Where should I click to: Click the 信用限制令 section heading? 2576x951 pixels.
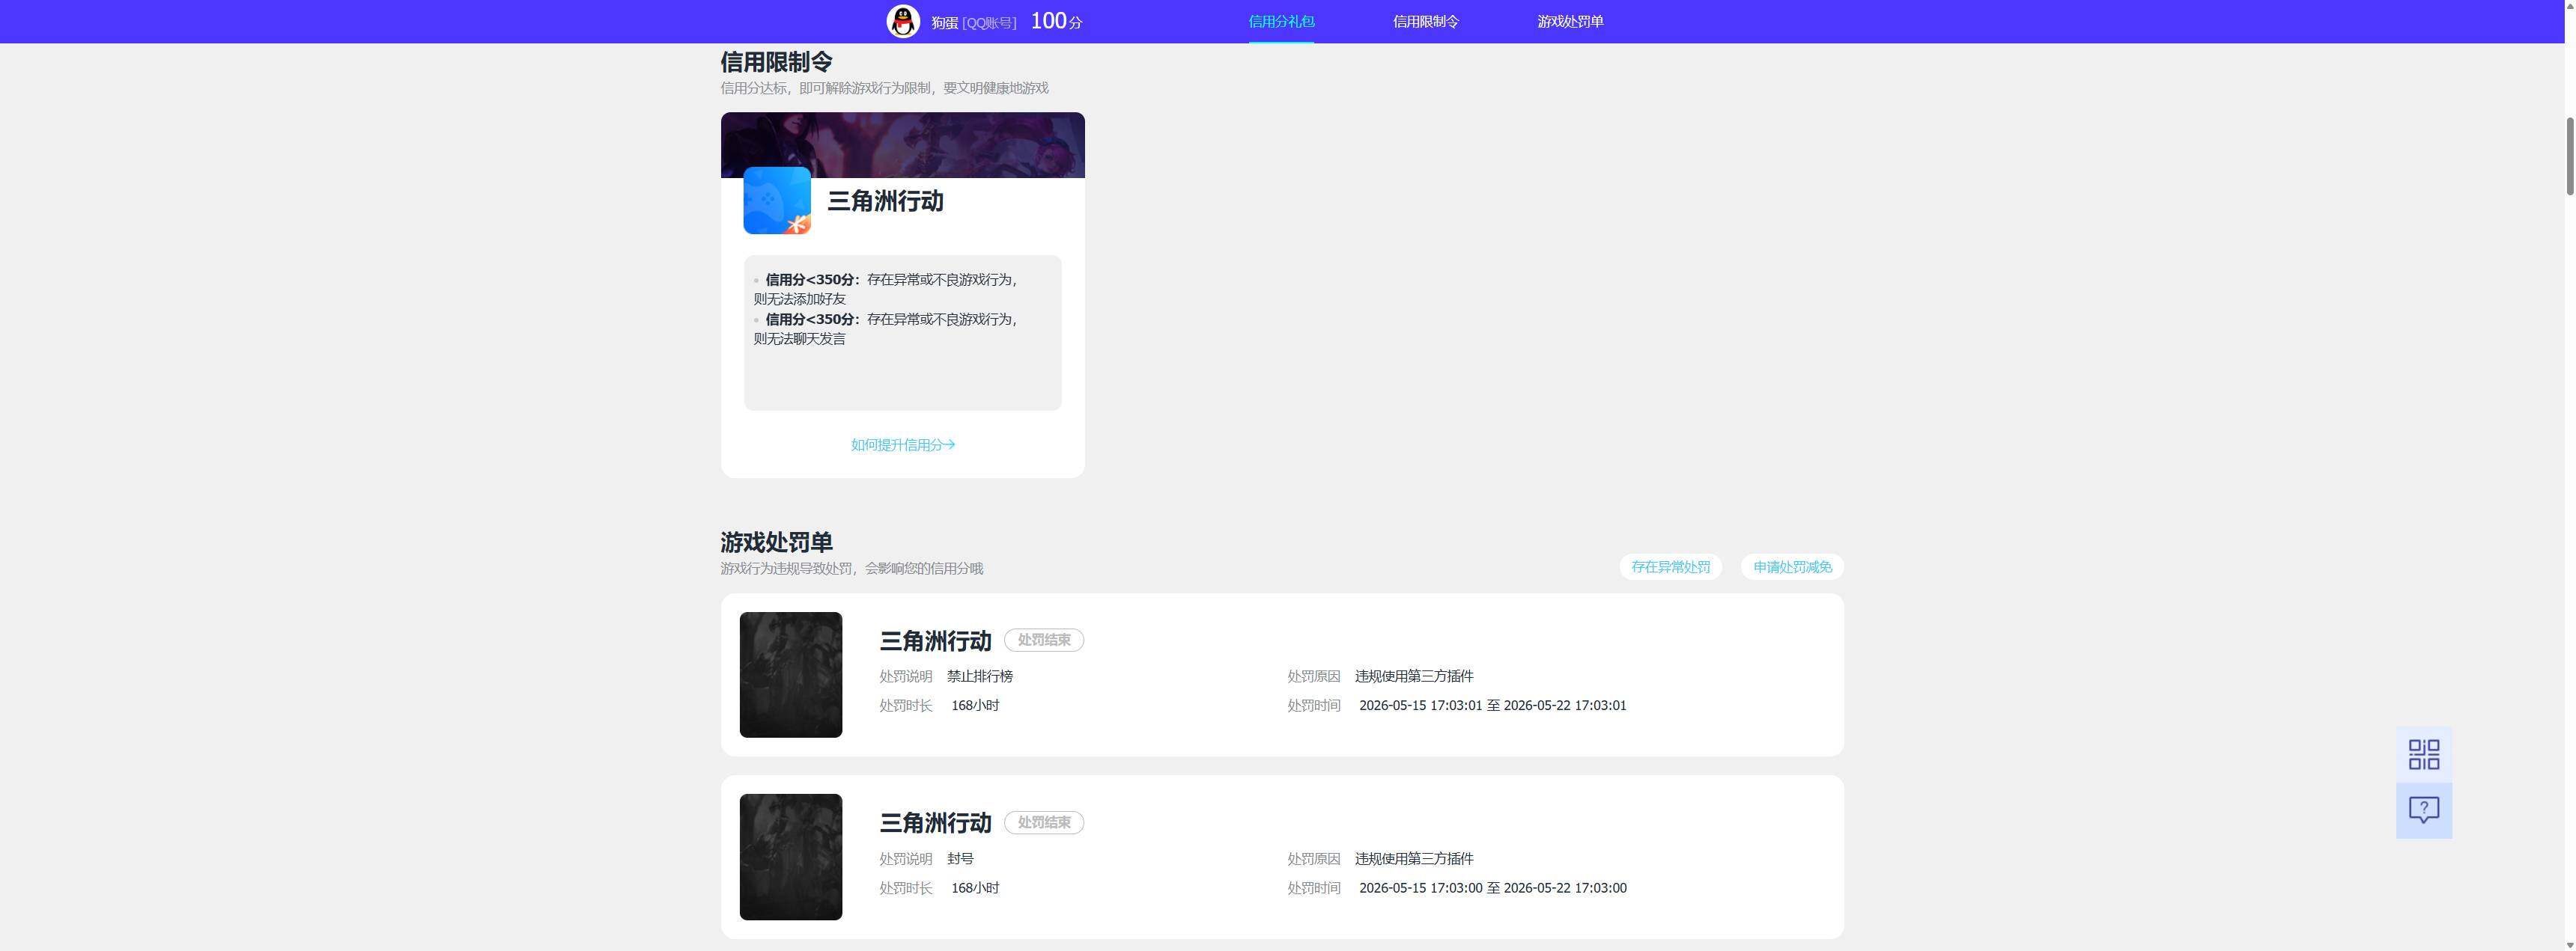click(x=776, y=62)
